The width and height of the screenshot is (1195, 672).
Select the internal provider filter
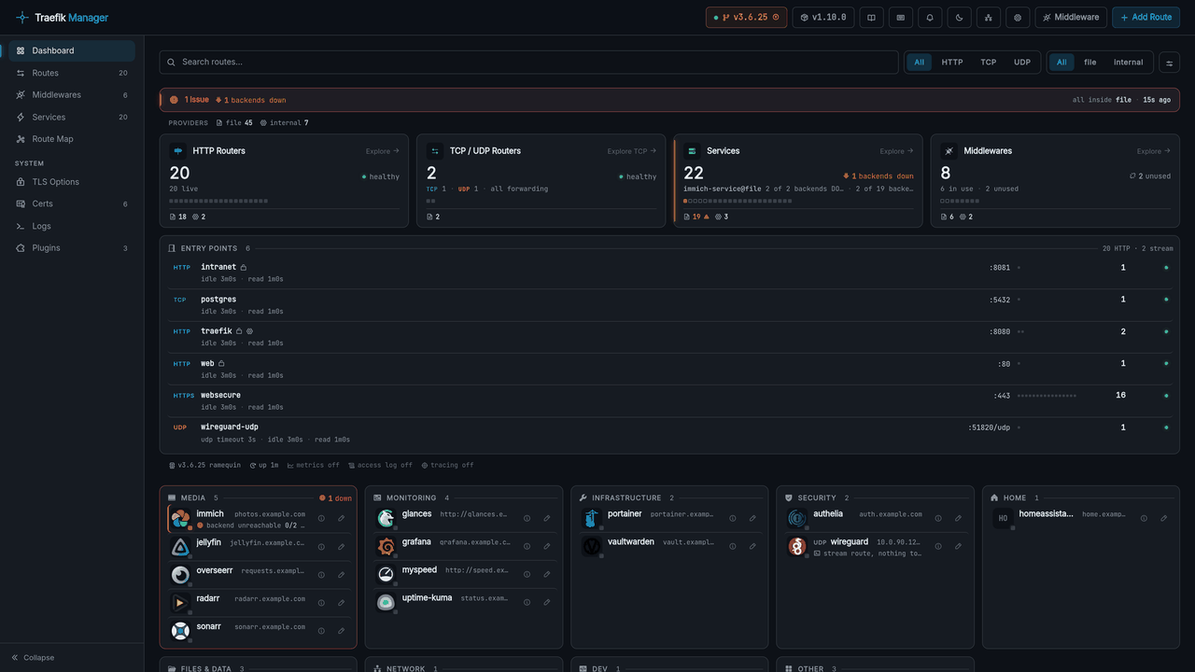pos(1128,63)
